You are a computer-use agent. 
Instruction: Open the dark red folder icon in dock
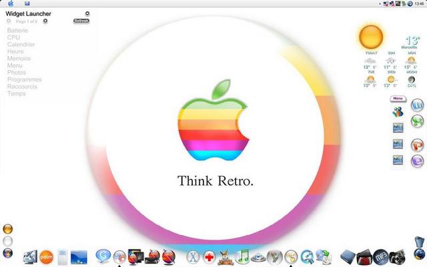click(x=364, y=257)
